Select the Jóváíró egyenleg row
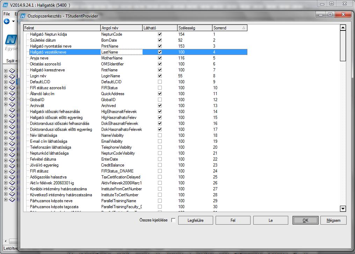Screen dimensions: 355x254 (x=138, y=165)
